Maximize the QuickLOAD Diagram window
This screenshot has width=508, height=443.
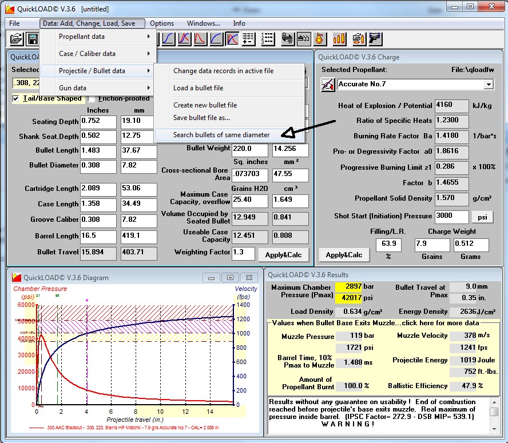[230, 278]
